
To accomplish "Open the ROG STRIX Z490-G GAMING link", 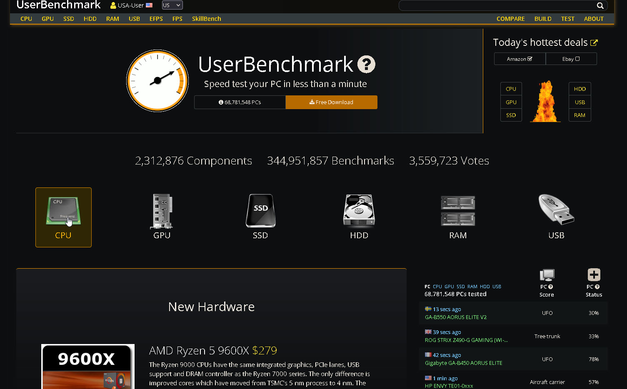I will tap(466, 340).
